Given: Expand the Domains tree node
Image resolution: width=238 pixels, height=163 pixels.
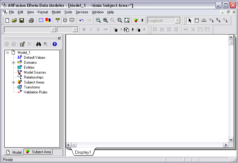Looking at the screenshot, I should (x=13, y=62).
